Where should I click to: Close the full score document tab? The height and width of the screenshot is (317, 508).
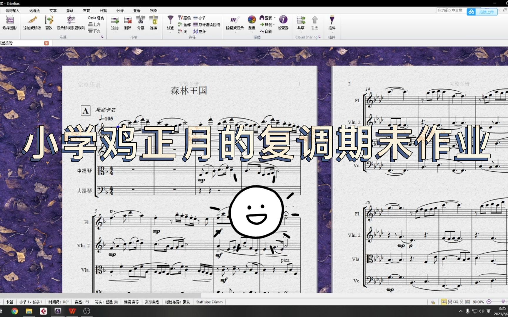point(46,43)
